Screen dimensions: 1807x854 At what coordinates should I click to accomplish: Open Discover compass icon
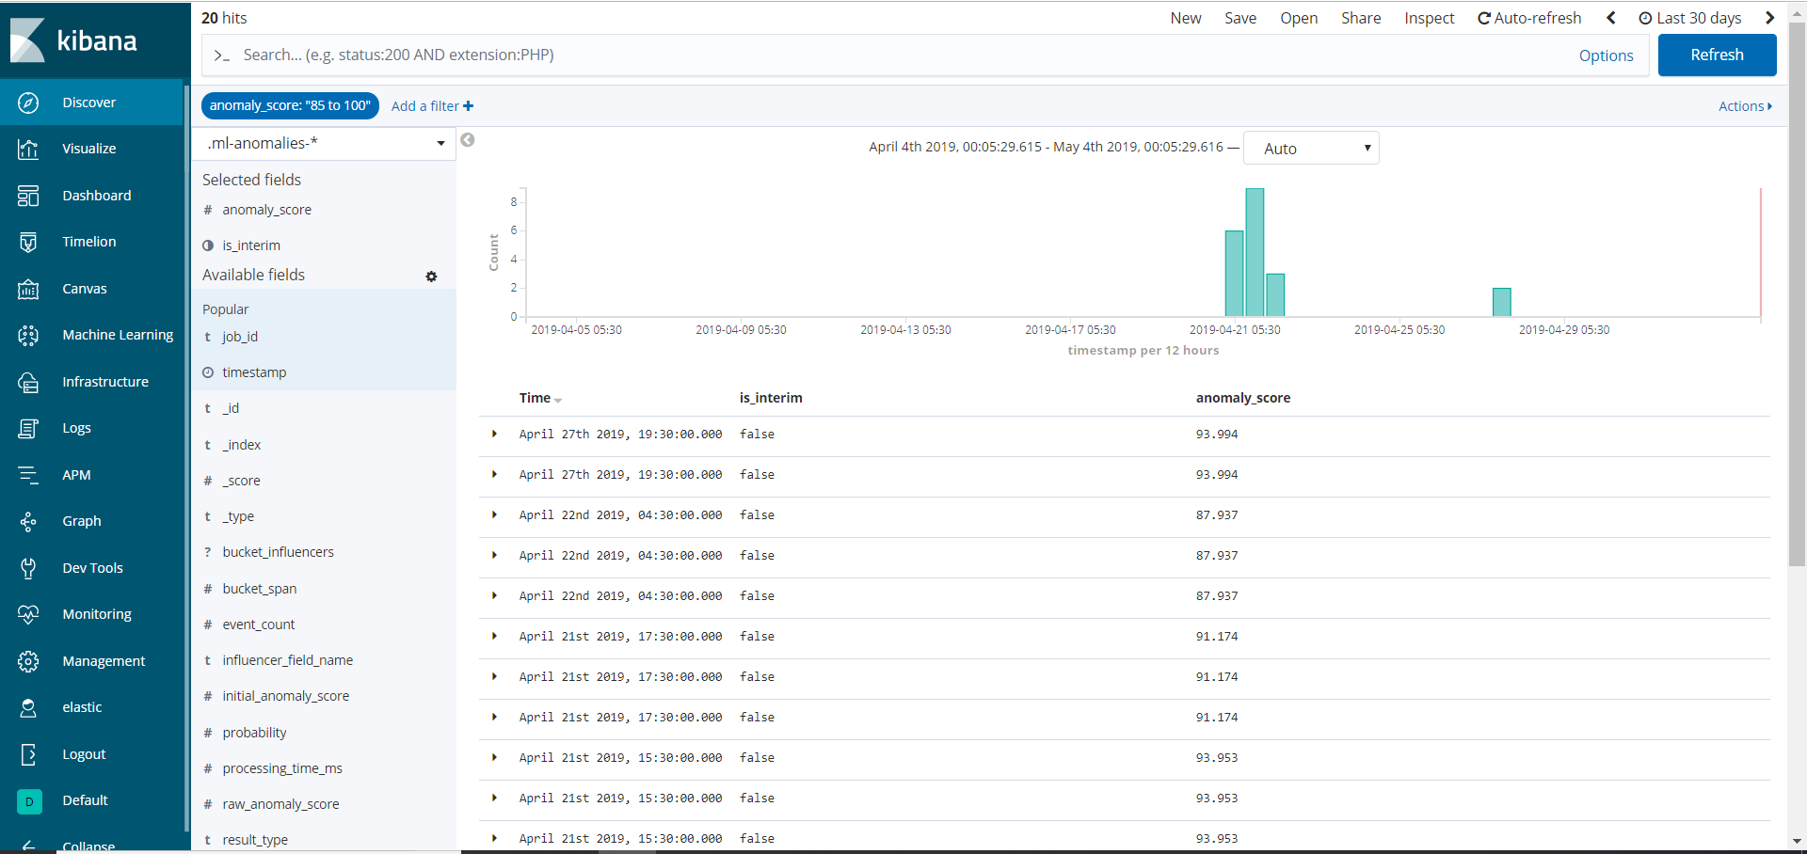[x=28, y=103]
